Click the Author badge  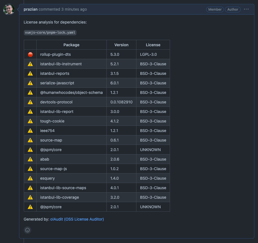(233, 9)
